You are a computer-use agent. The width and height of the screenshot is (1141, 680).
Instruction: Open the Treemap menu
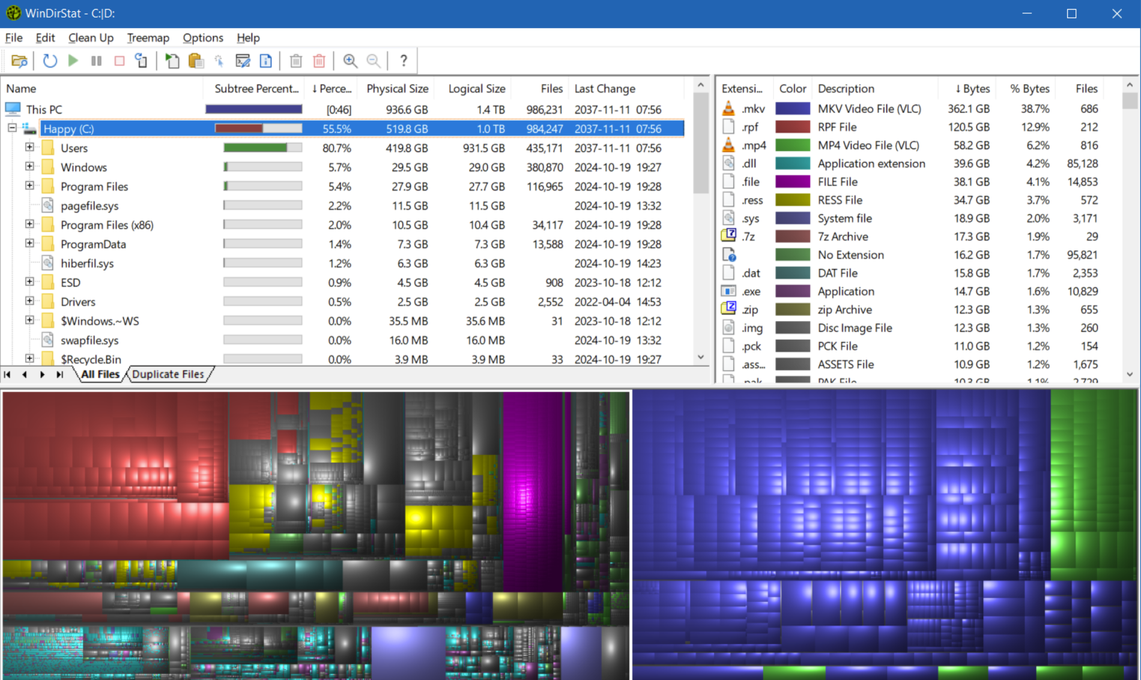pos(148,38)
